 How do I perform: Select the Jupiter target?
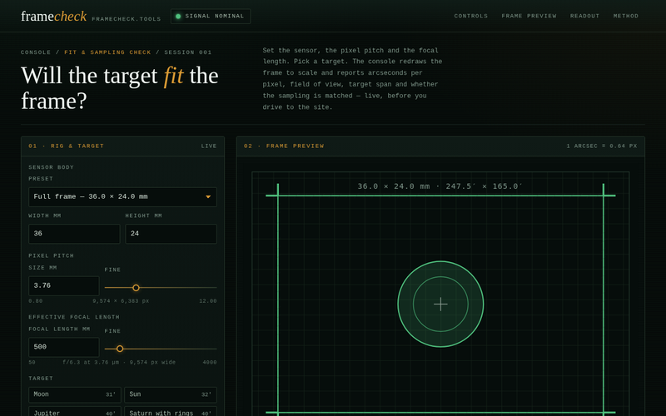75,412
